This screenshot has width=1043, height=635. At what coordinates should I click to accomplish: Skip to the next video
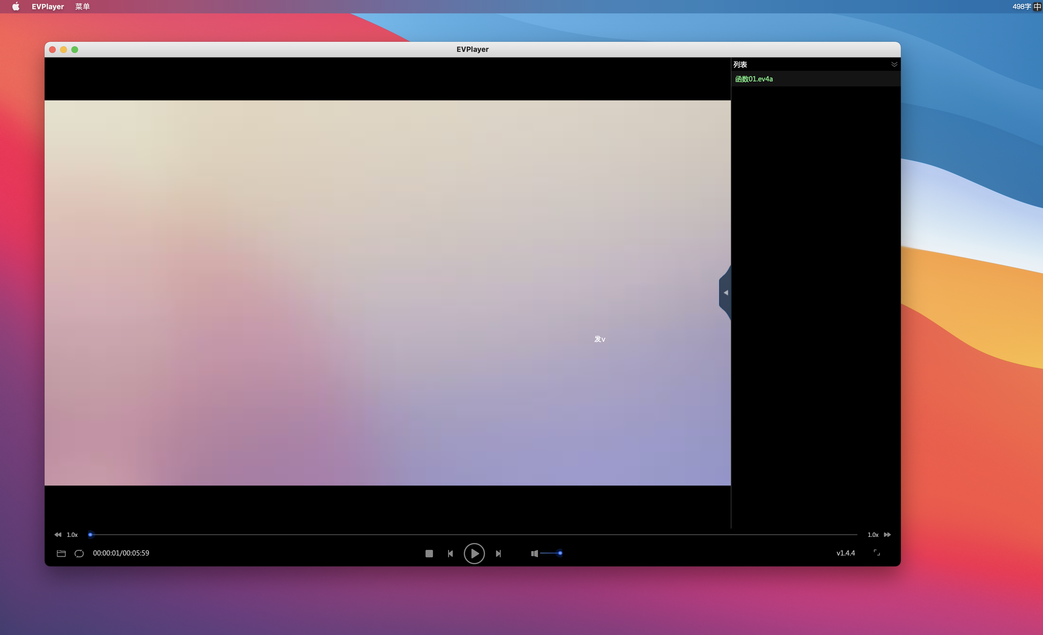pos(498,553)
